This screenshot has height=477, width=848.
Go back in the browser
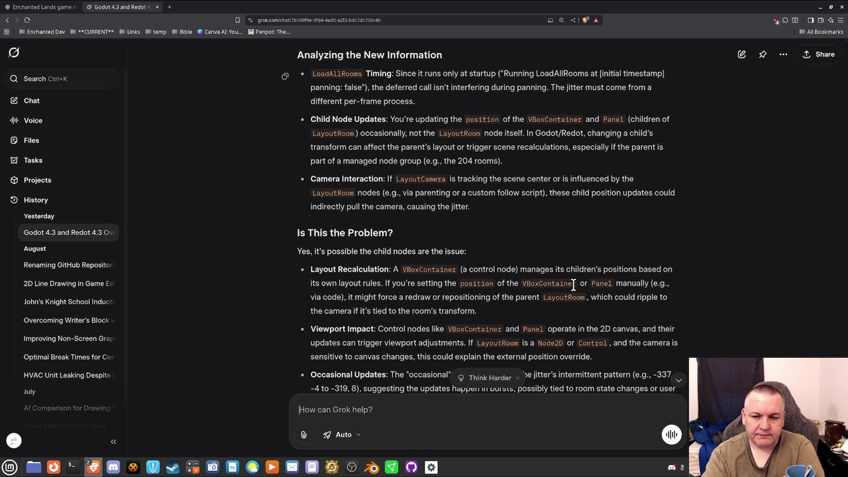(x=7, y=20)
